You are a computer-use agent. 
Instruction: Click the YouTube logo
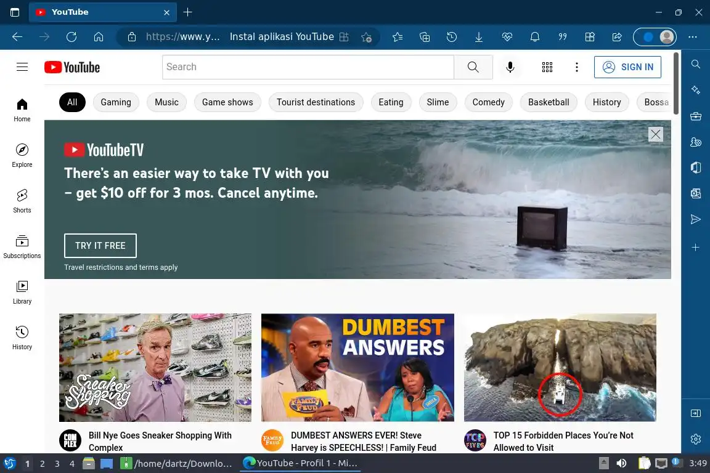(x=72, y=67)
